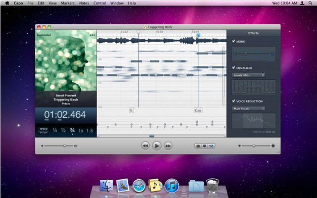This screenshot has width=317, height=198.
Task: Open the Isolate Mids equalizer dropdown
Action: [x=249, y=75]
